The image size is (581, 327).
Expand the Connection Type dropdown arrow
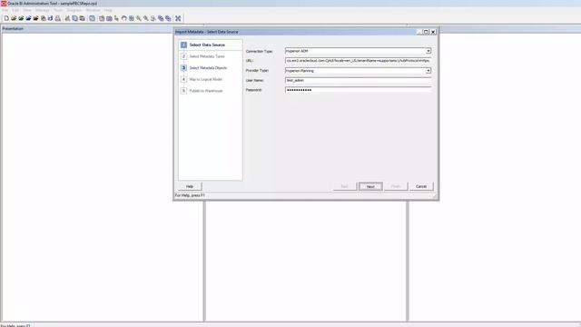click(428, 51)
